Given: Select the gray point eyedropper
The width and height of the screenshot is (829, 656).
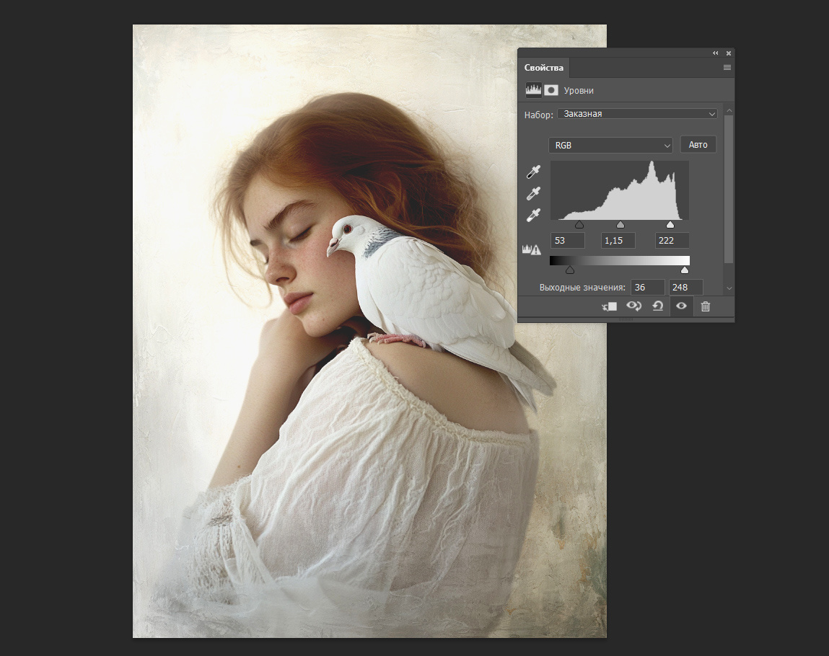Looking at the screenshot, I should pos(533,194).
